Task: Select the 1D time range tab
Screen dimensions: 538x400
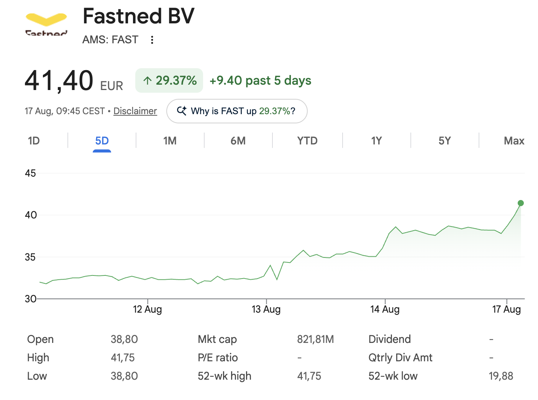Action: (x=34, y=141)
